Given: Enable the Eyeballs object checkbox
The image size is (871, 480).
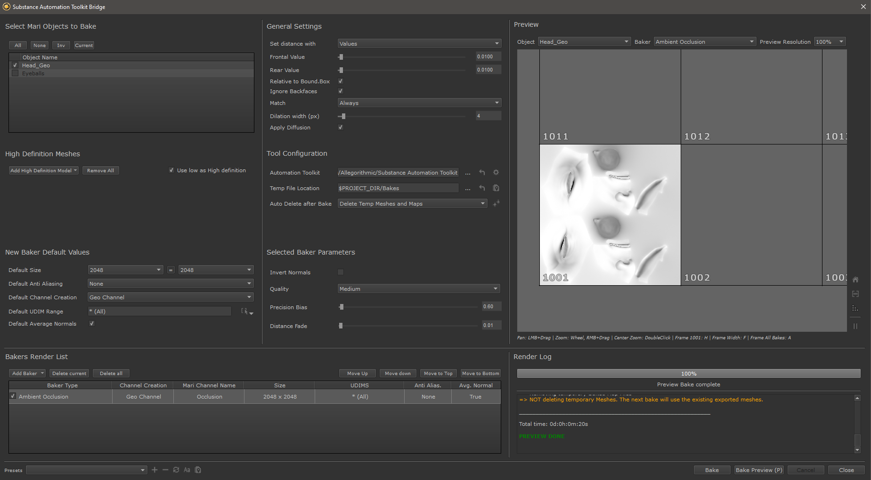Looking at the screenshot, I should 15,73.
